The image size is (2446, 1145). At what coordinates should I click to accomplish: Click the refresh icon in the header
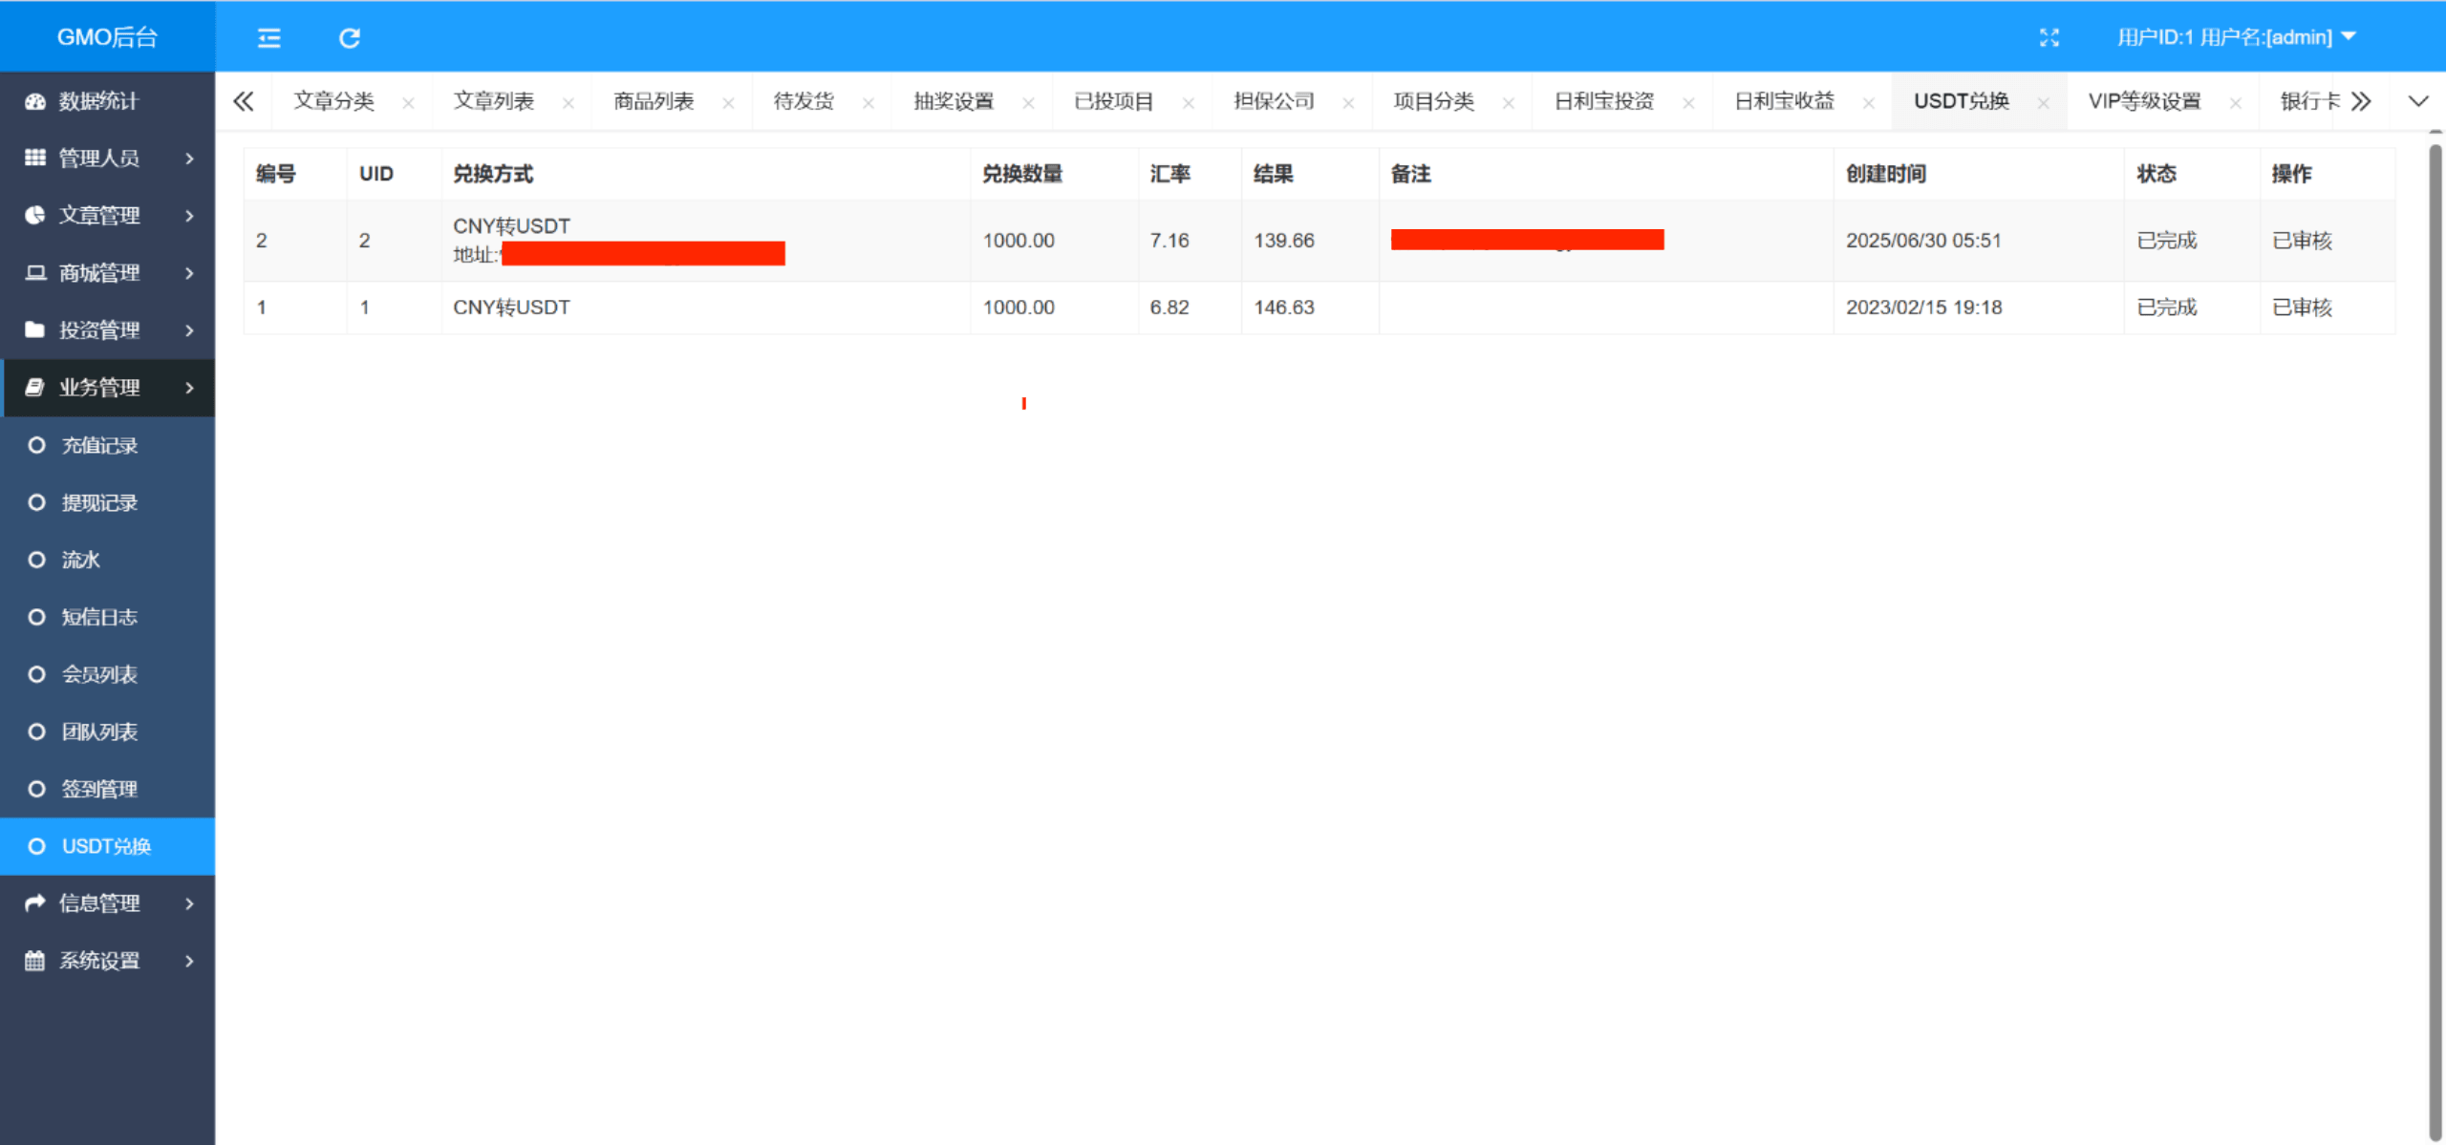tap(350, 37)
